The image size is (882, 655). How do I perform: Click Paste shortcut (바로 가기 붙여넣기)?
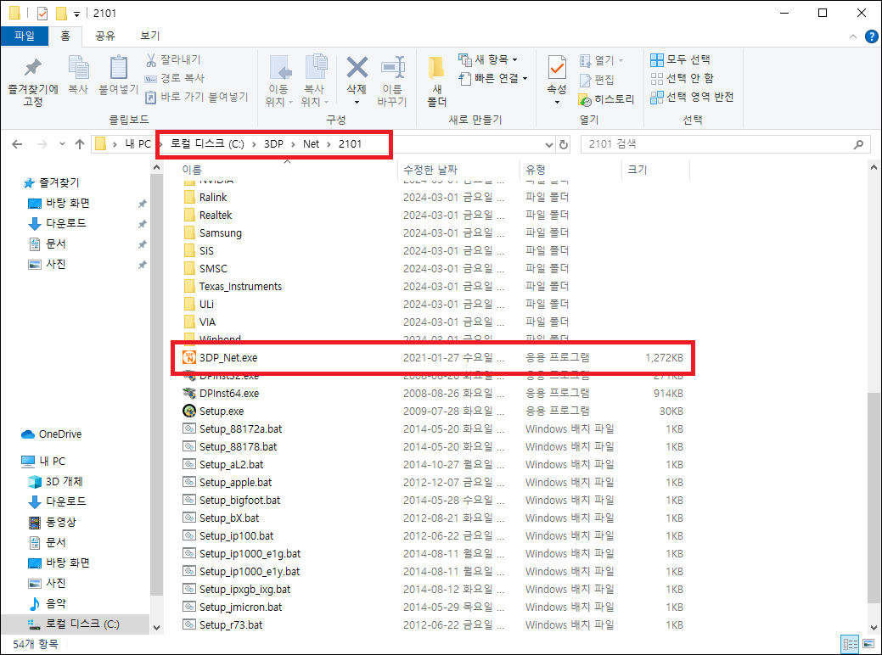tap(196, 97)
